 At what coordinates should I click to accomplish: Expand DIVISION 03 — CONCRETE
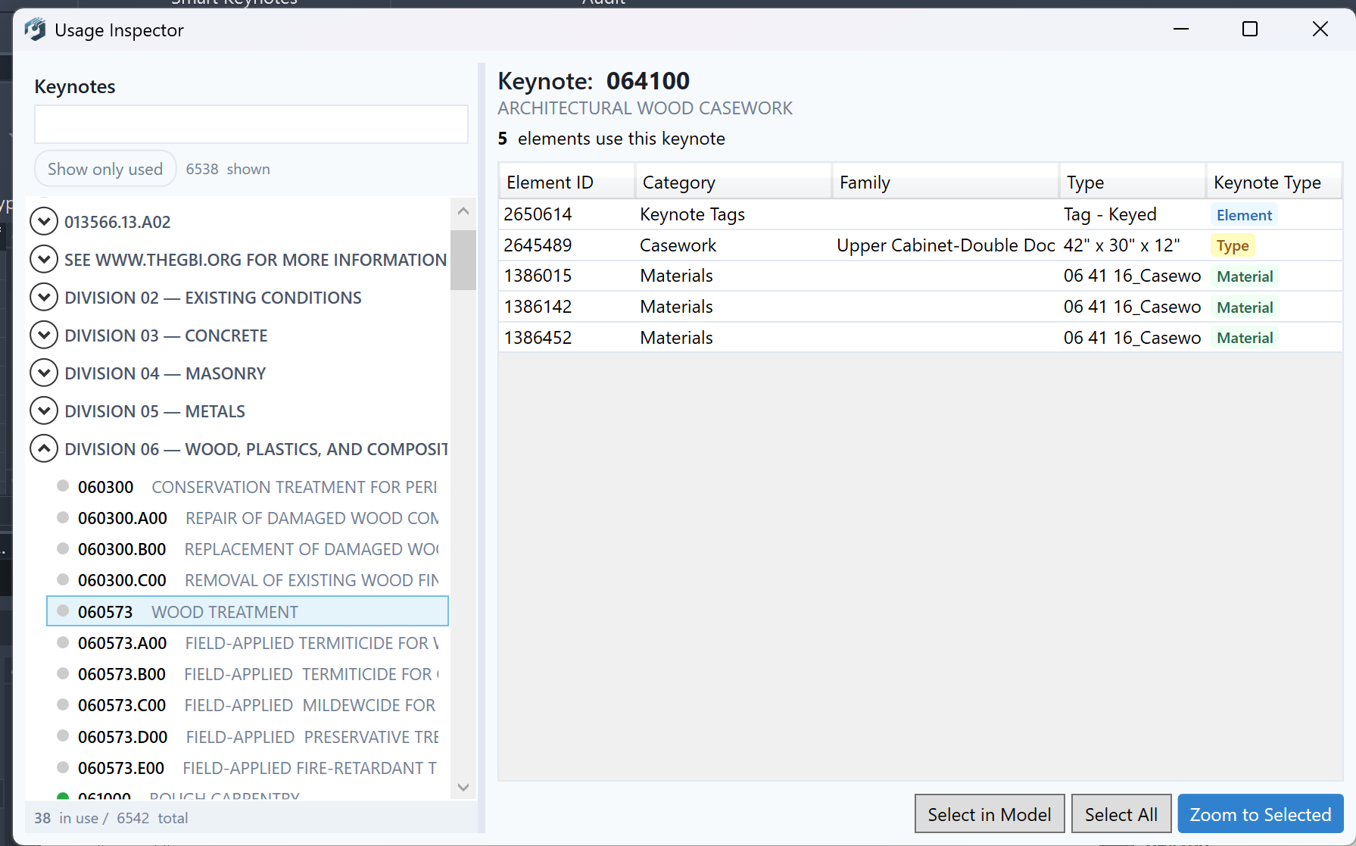43,335
